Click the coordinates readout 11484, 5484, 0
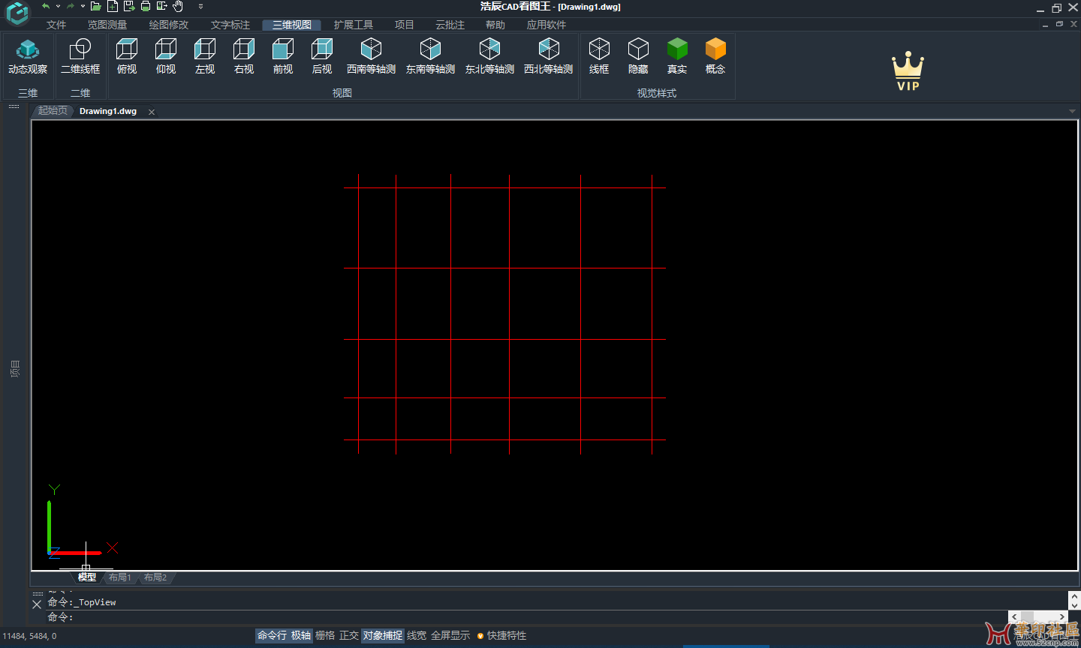Image resolution: width=1081 pixels, height=648 pixels. tap(29, 636)
